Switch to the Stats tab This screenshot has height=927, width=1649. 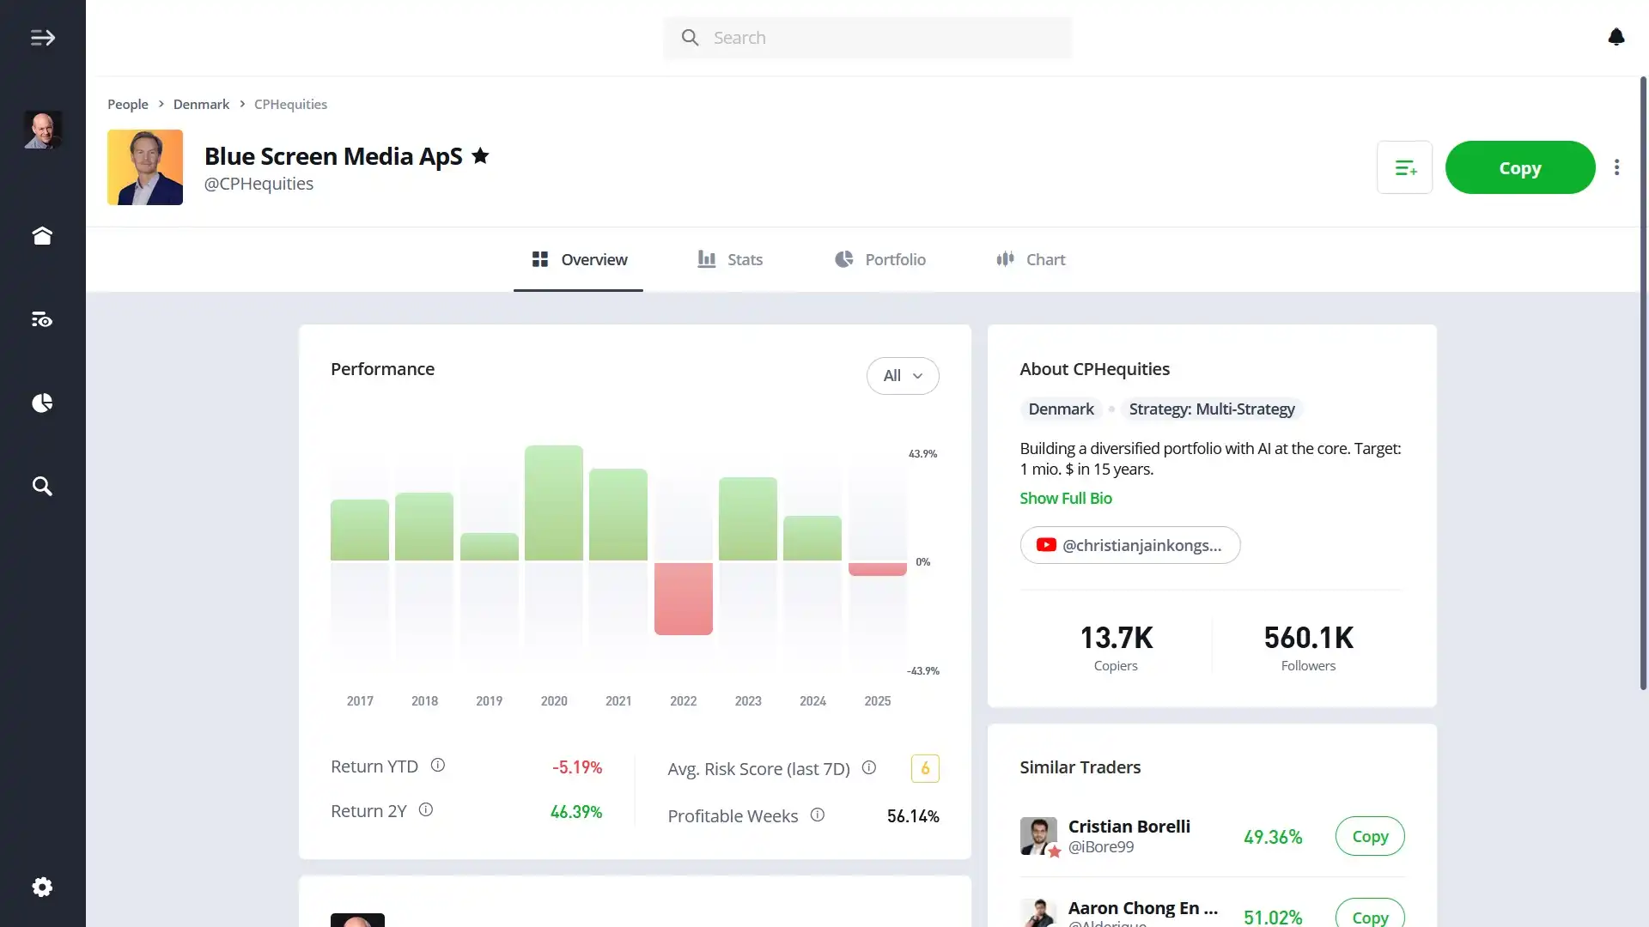pos(730,259)
